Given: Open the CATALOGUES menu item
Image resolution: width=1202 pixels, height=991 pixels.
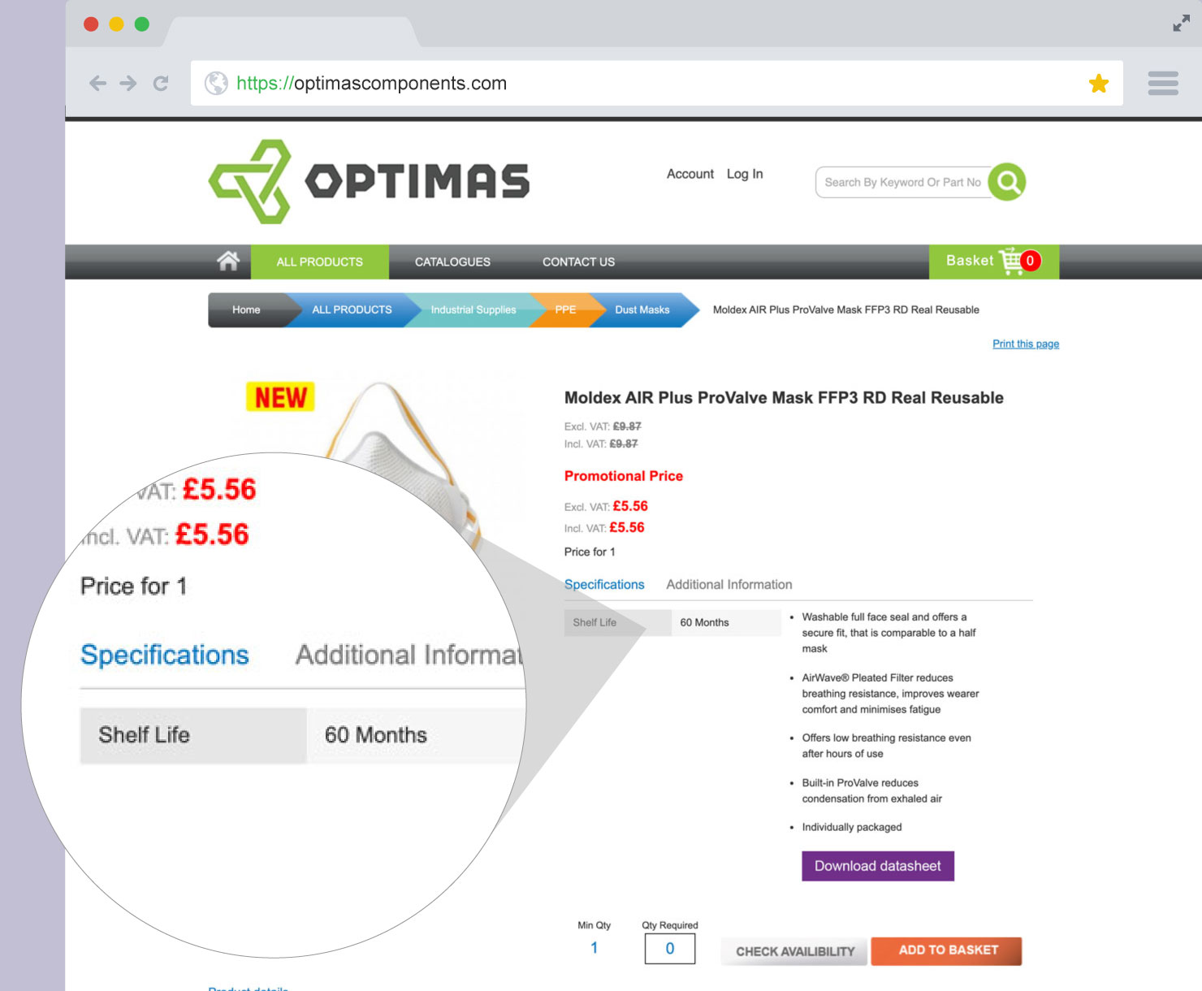Looking at the screenshot, I should [452, 262].
